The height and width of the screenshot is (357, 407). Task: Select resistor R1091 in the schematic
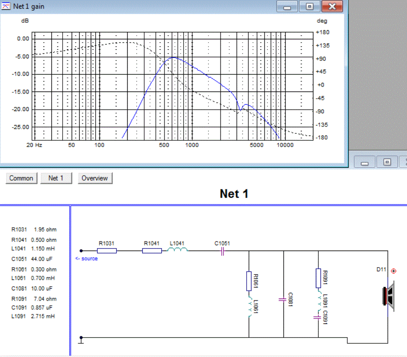coord(318,278)
